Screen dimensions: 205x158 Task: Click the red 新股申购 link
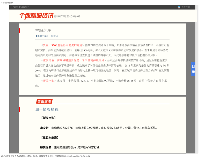[48, 81]
